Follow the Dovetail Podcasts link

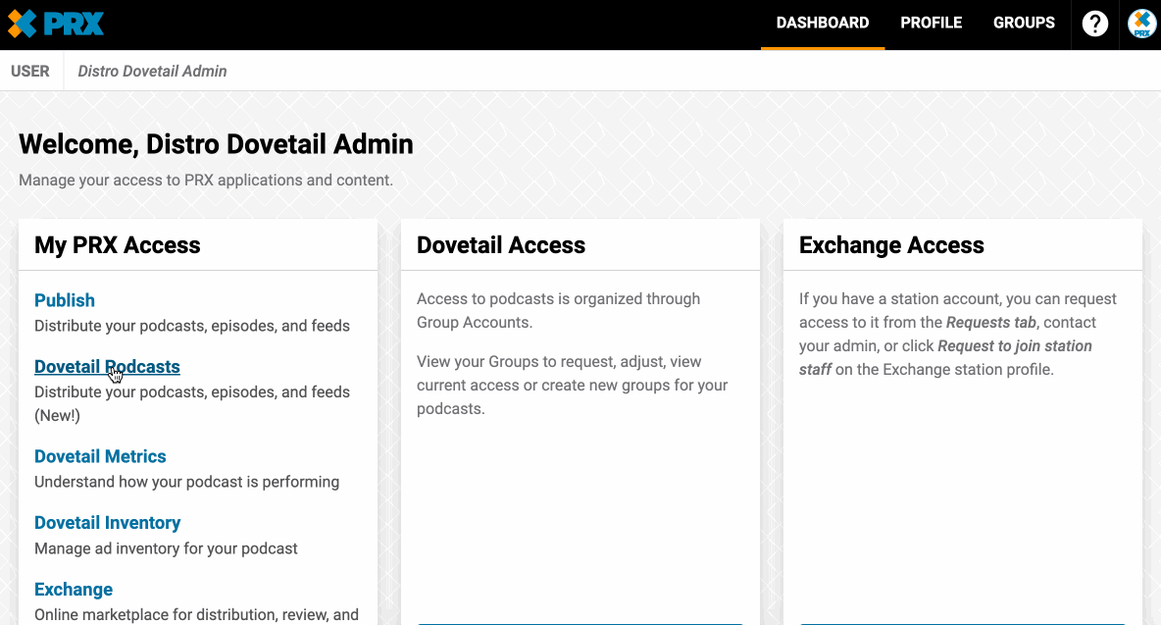107,367
